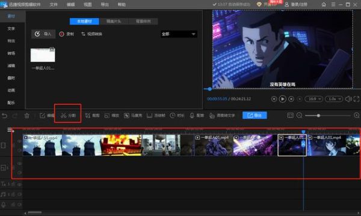Click the undo arrow in the edit toolbar

tap(4, 115)
